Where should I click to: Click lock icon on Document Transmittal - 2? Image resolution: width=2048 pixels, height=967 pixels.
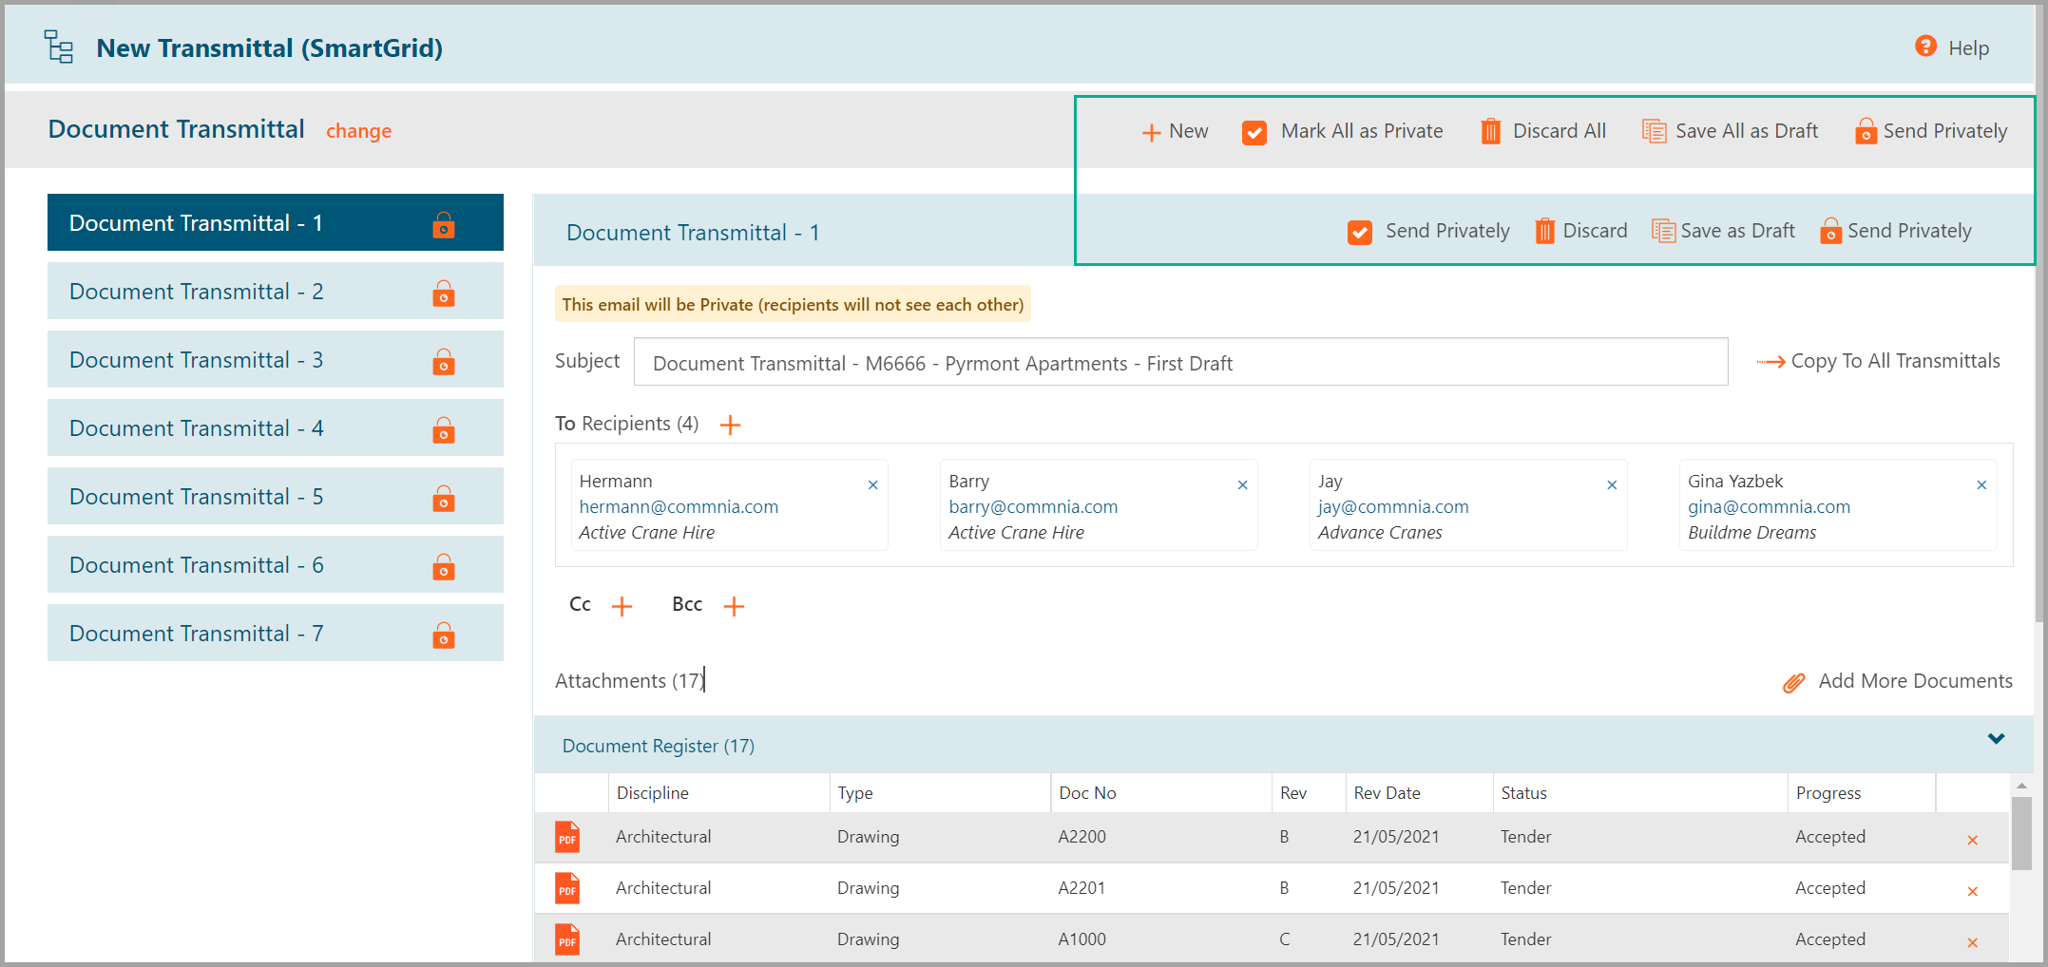pos(444,293)
